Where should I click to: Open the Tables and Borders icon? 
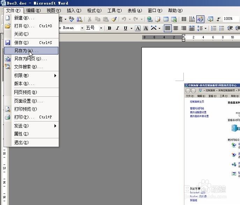click(x=158, y=19)
